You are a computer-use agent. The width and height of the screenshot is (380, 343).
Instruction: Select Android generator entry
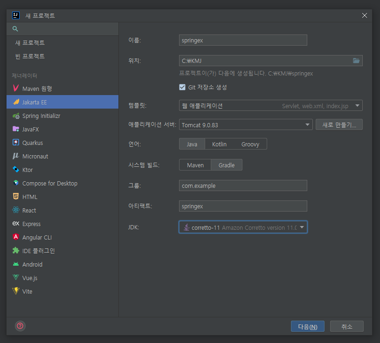62,264
